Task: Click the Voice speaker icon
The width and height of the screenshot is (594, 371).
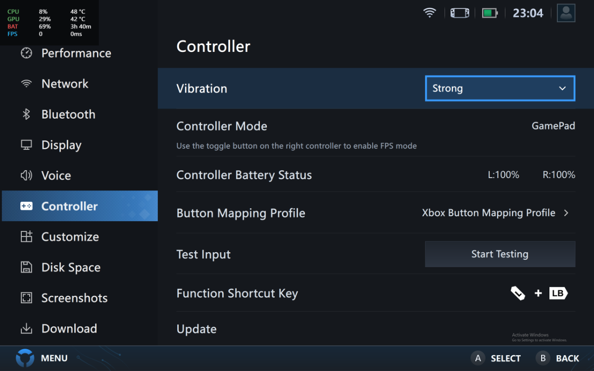Action: click(x=26, y=176)
